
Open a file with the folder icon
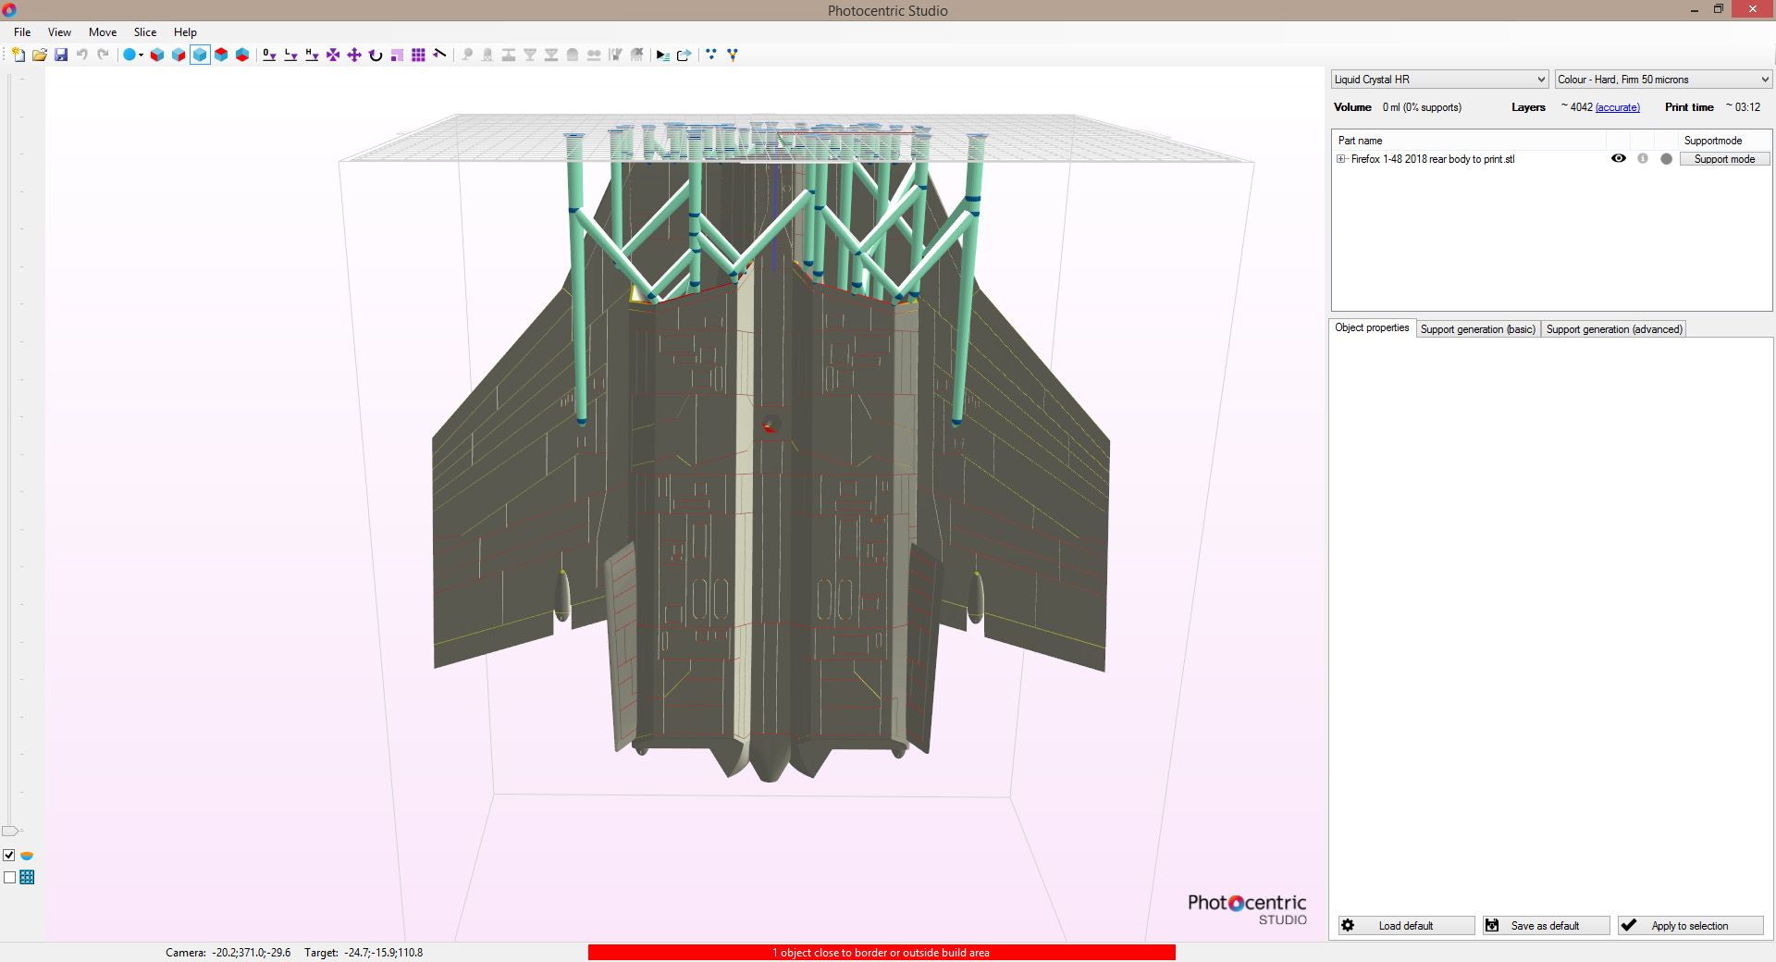coord(40,55)
